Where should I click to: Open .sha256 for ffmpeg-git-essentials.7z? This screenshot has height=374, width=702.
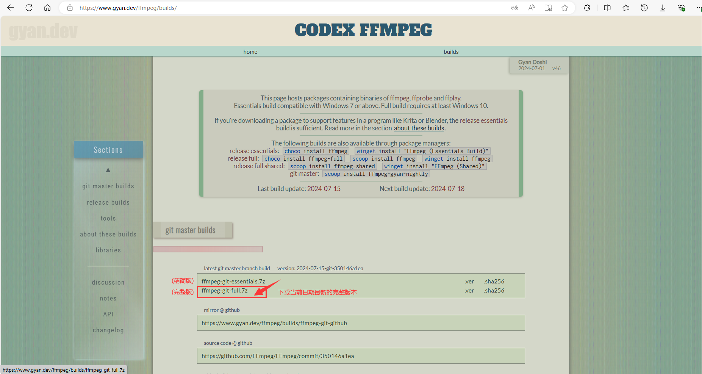coord(494,282)
